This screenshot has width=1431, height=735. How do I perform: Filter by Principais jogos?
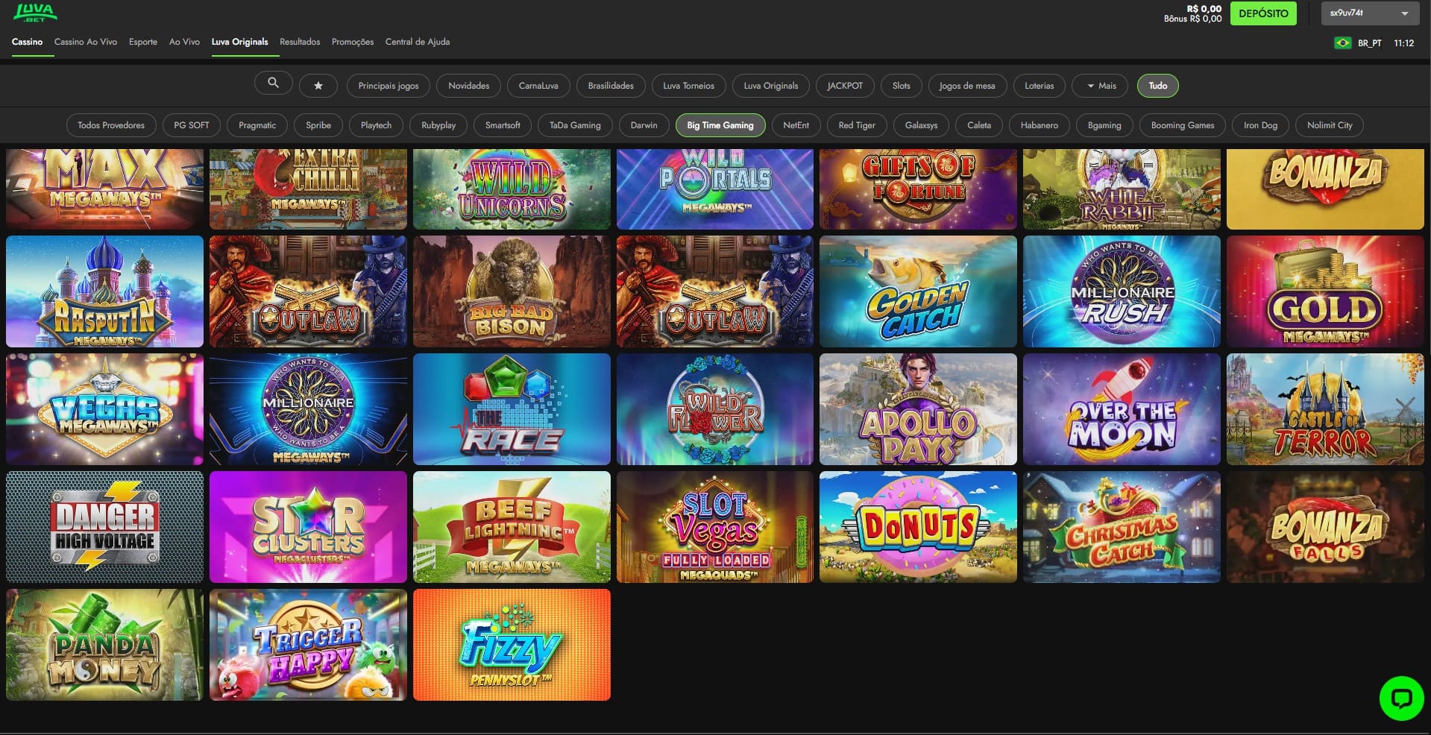pos(389,86)
